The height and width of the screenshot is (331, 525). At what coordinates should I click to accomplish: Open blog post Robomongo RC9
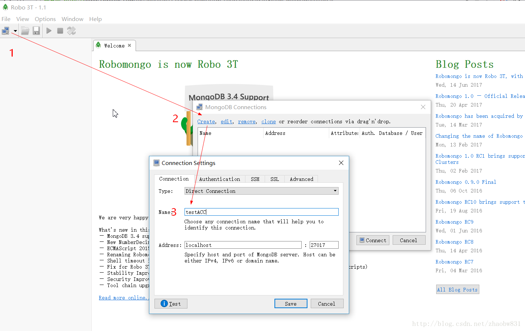[455, 222]
